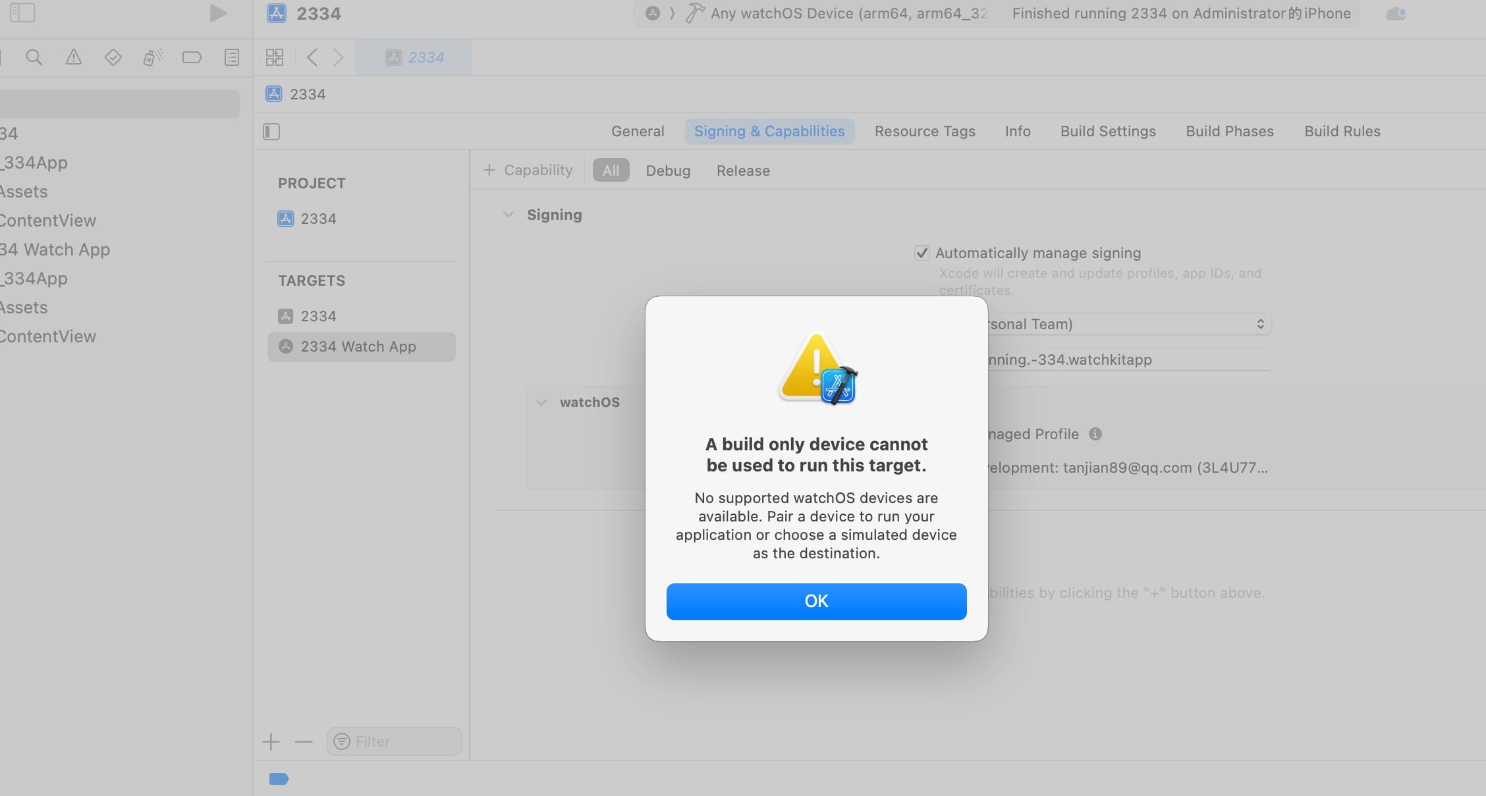Select the Signing & Capabilities tab
This screenshot has height=796, width=1486.
(769, 132)
